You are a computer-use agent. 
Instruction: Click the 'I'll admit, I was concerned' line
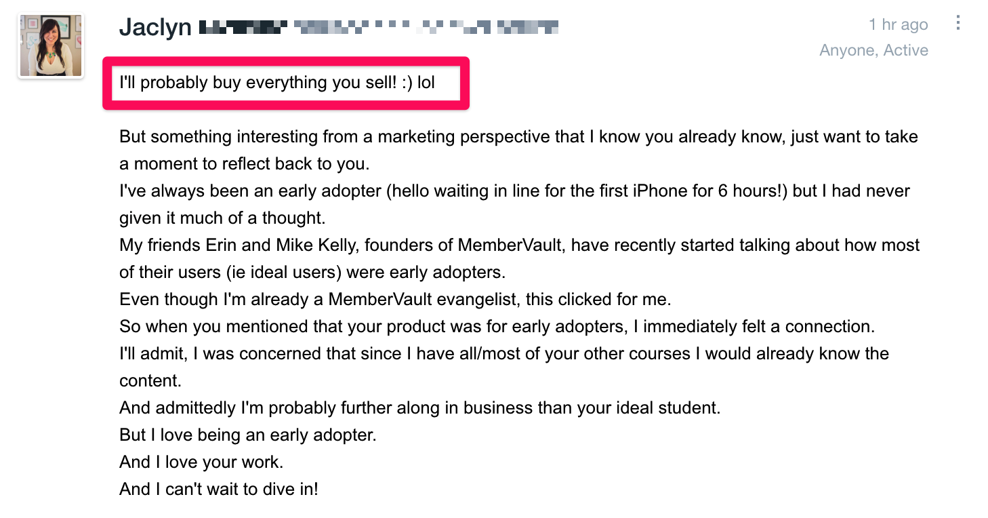click(x=503, y=354)
